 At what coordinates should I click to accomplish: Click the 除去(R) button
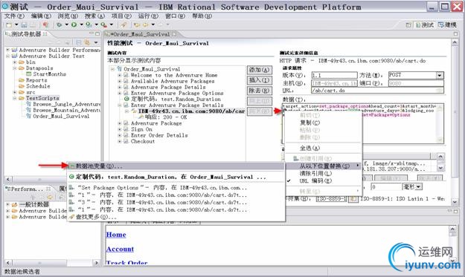point(259,91)
